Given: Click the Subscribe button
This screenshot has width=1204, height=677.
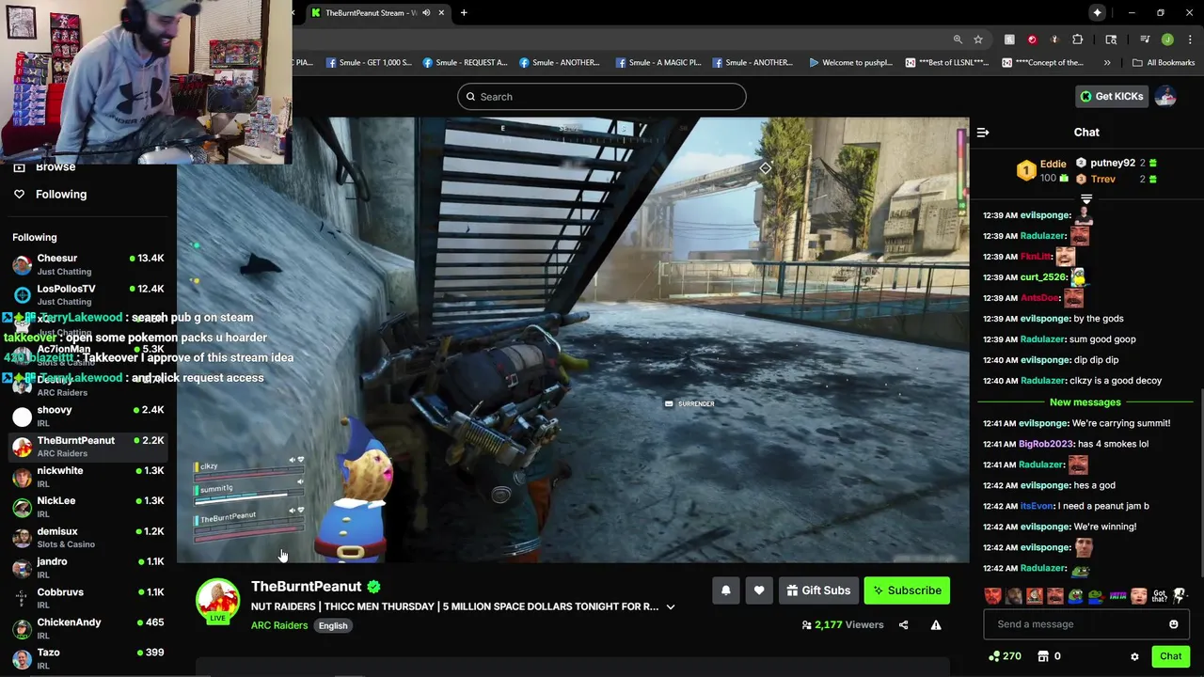Looking at the screenshot, I should 907,590.
